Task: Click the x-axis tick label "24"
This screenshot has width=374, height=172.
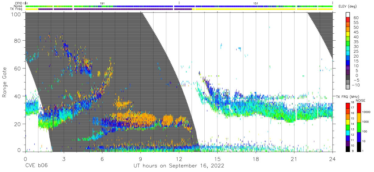Action: [333, 159]
